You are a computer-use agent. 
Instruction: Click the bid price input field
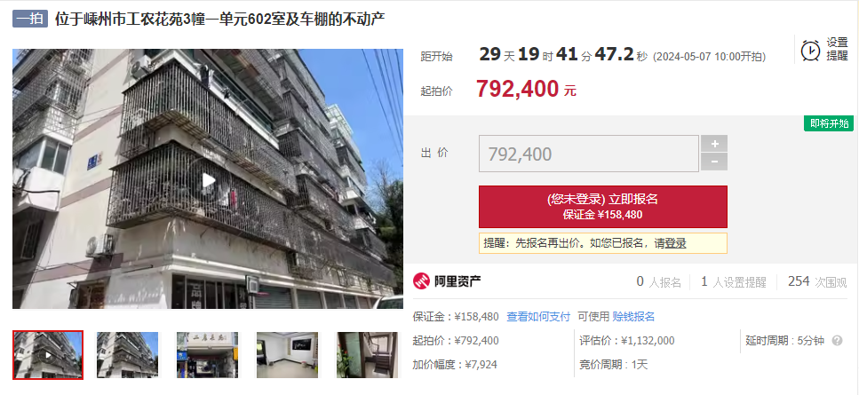589,154
